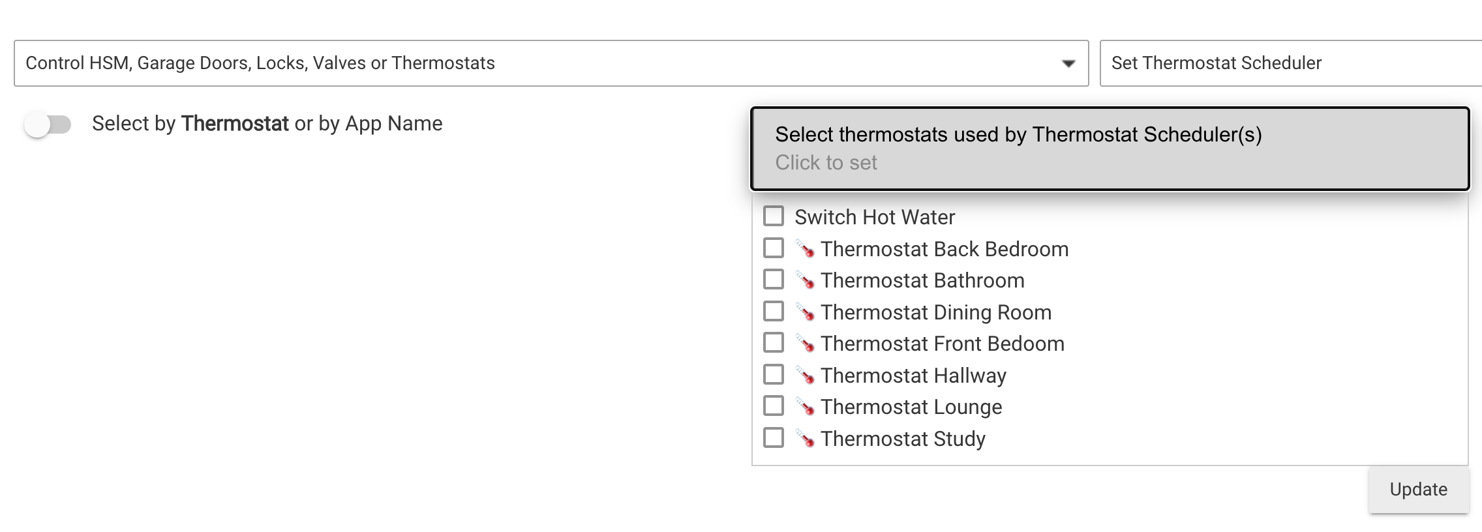The image size is (1482, 532).
Task: Check the Thermostat Dining Room checkbox
Action: (774, 313)
